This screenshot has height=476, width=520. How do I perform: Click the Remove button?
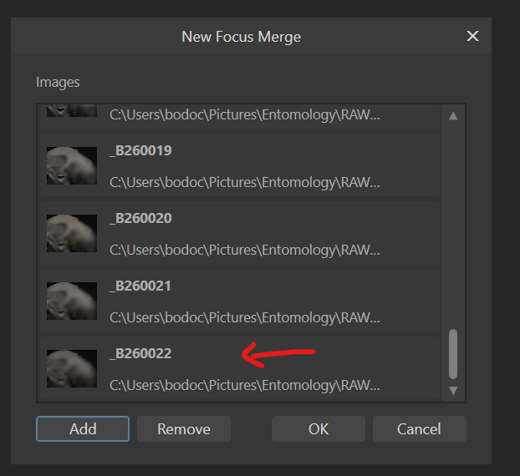click(184, 428)
